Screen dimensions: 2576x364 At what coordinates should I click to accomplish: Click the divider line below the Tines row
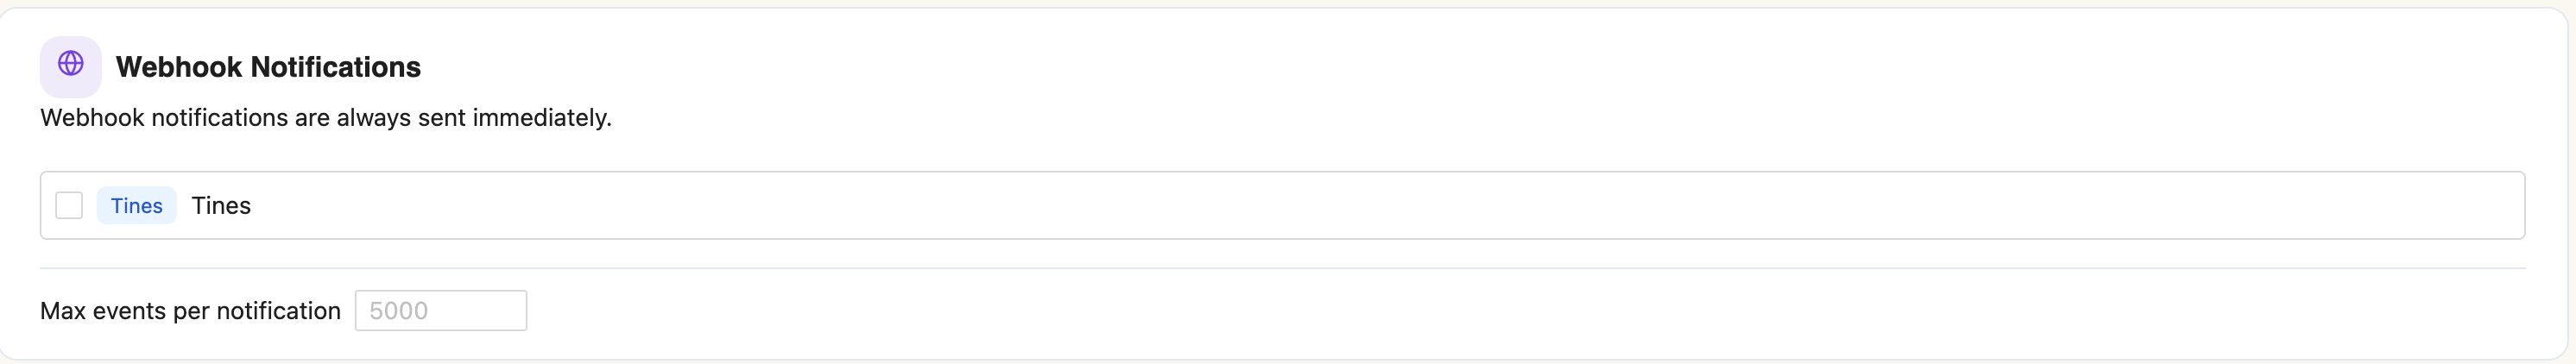pyautogui.click(x=1282, y=268)
